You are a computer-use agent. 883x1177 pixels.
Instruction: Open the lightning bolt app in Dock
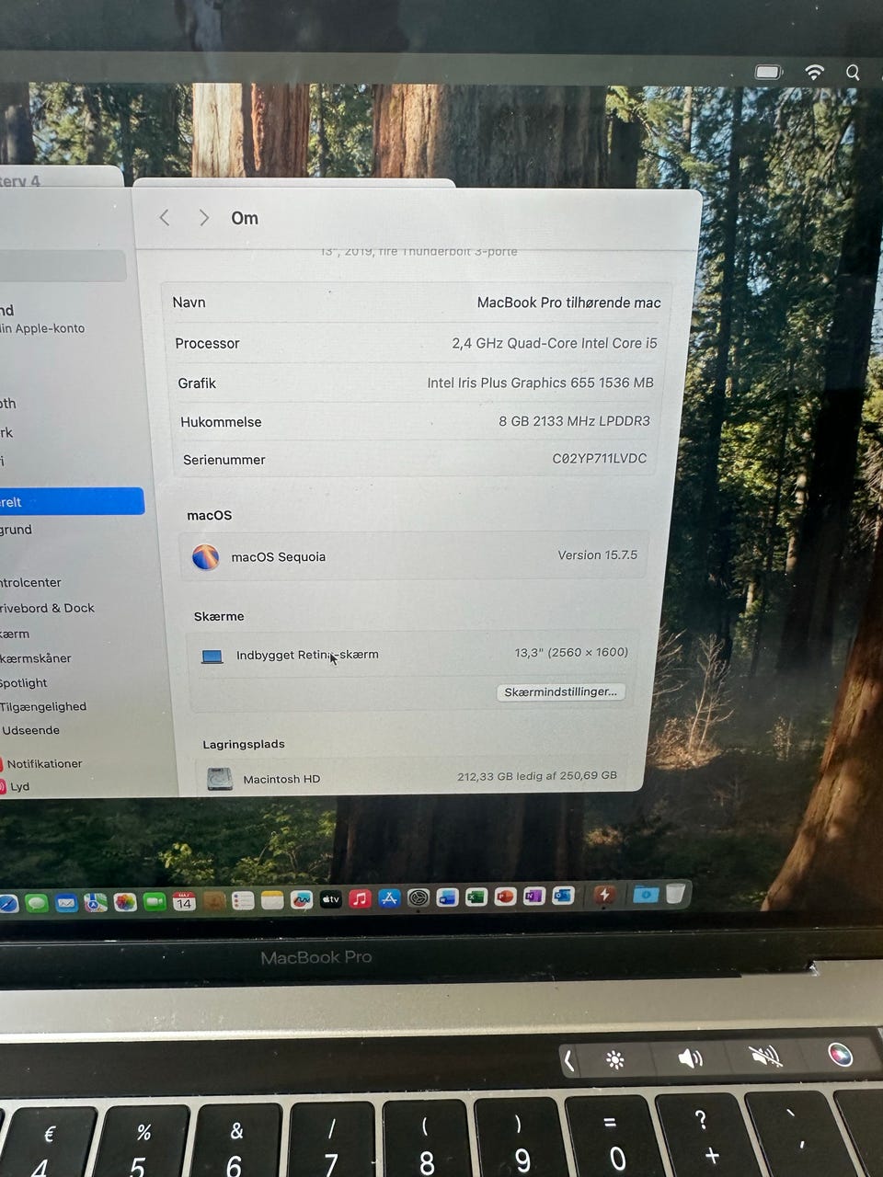click(604, 894)
